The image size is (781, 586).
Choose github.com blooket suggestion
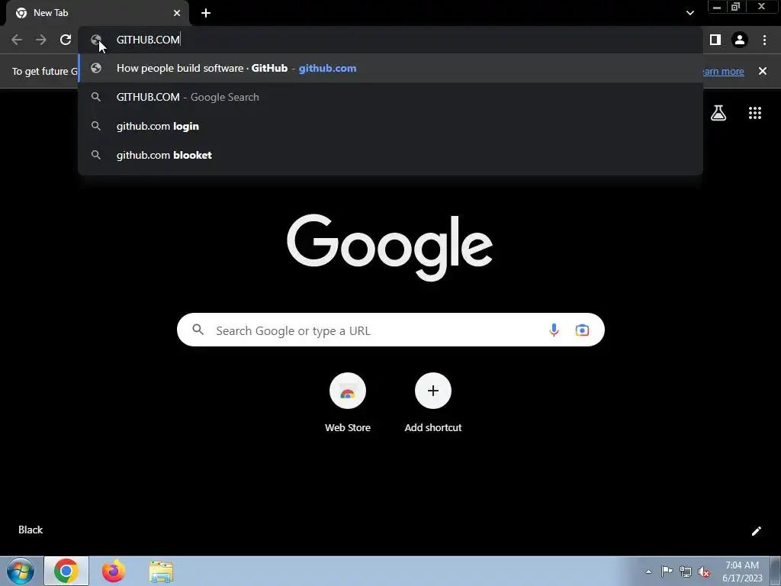click(x=390, y=155)
